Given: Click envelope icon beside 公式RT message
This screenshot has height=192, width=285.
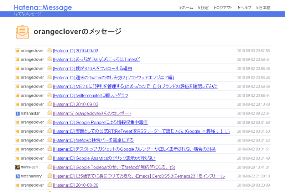Looking at the screenshot, I should (50, 130).
